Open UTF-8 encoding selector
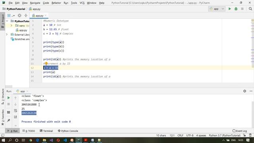Viewport: 254px width, 143px height. tap(190, 135)
